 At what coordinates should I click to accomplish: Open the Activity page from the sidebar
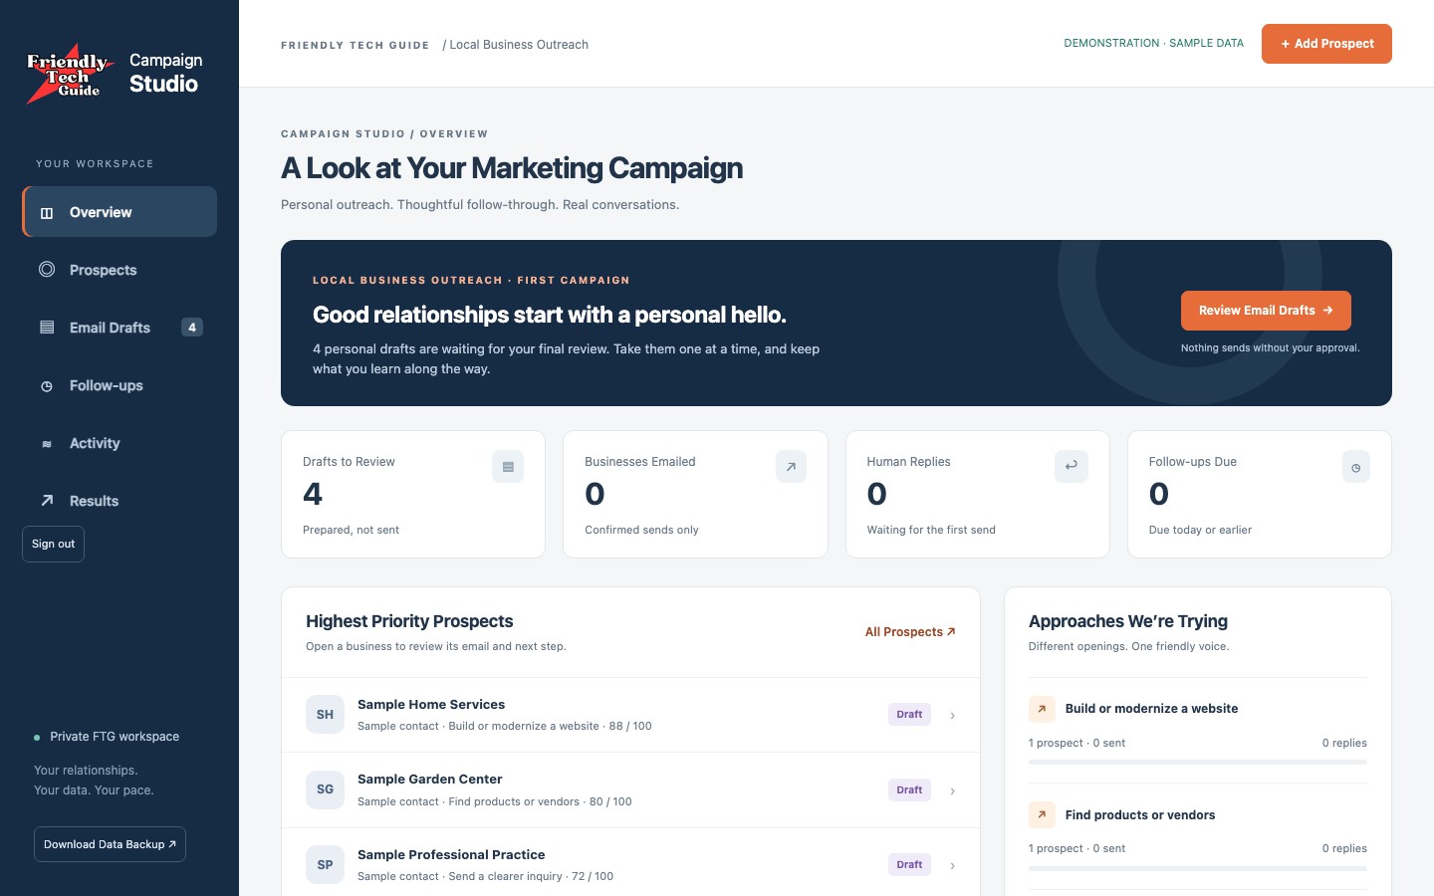[119, 443]
